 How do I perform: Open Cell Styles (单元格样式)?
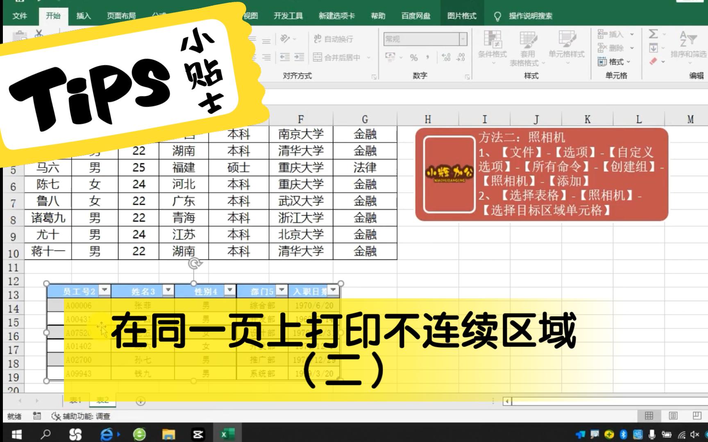tap(567, 48)
